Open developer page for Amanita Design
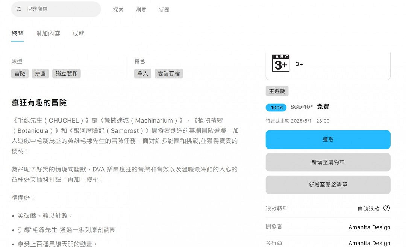Screen dimensions: 406x247 click(369, 227)
